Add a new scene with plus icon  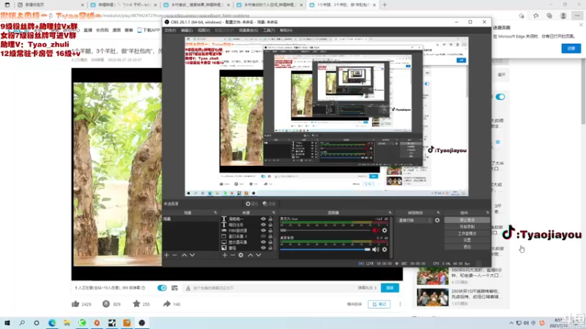point(167,255)
